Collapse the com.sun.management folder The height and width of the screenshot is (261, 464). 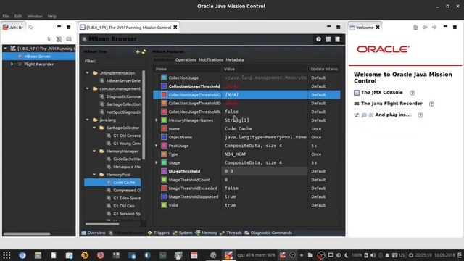[87, 88]
